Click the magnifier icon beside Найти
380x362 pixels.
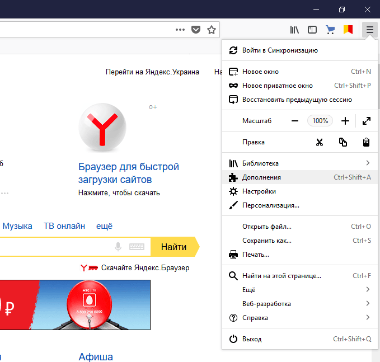point(233,276)
